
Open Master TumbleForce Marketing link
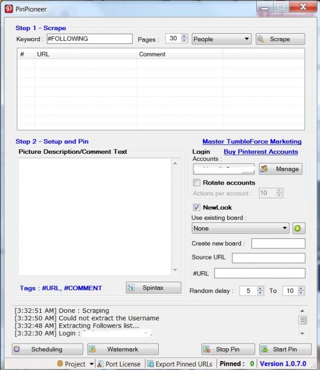point(252,141)
